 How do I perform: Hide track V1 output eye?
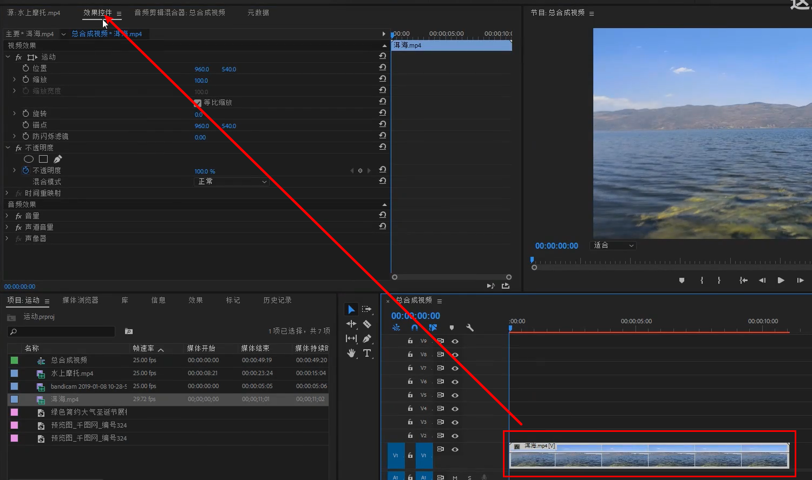(455, 449)
